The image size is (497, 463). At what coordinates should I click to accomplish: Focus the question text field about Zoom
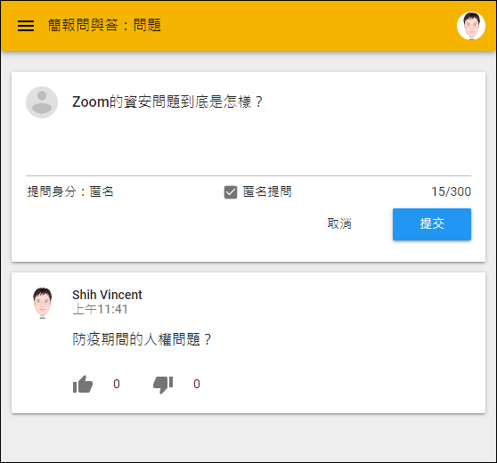(272, 130)
